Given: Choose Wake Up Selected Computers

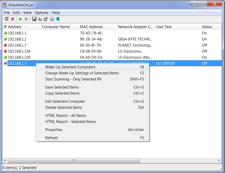Looking at the screenshot, I should (x=70, y=67).
